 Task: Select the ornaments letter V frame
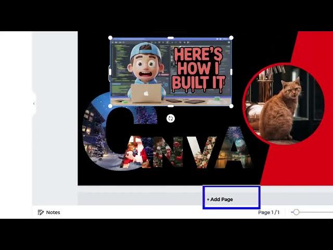coord(203,152)
